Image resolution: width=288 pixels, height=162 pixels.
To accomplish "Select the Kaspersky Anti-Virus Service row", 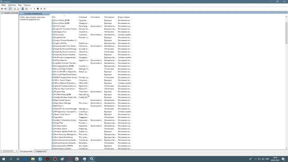I will (91, 46).
